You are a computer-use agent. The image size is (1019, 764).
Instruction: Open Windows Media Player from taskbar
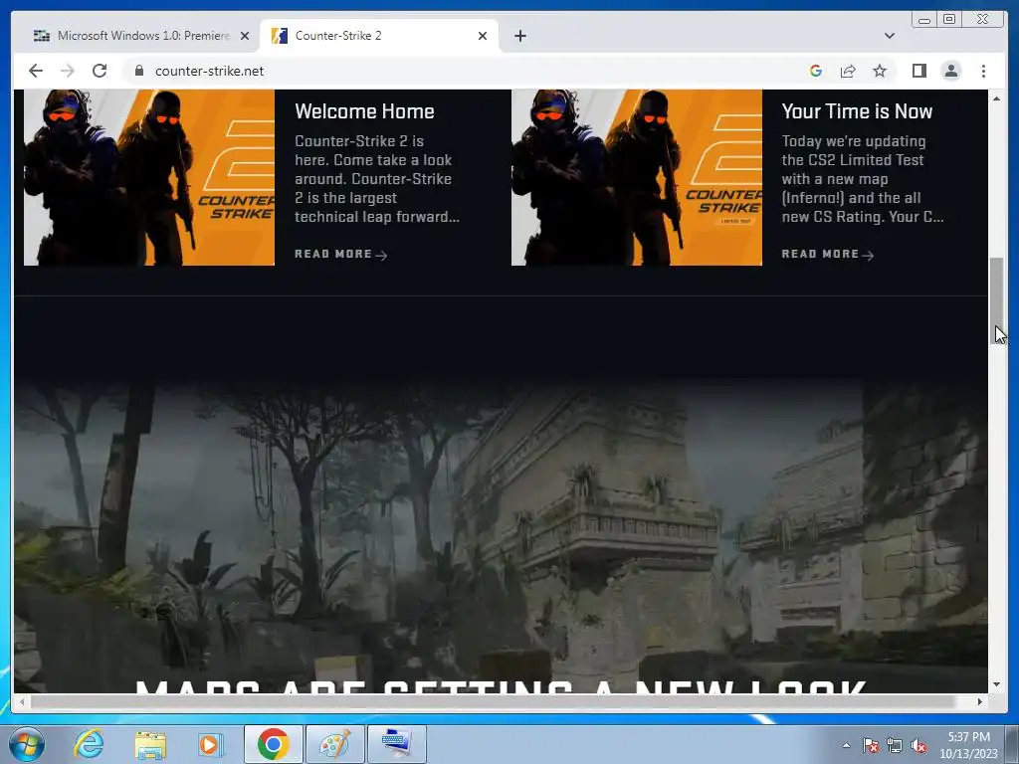tap(210, 744)
